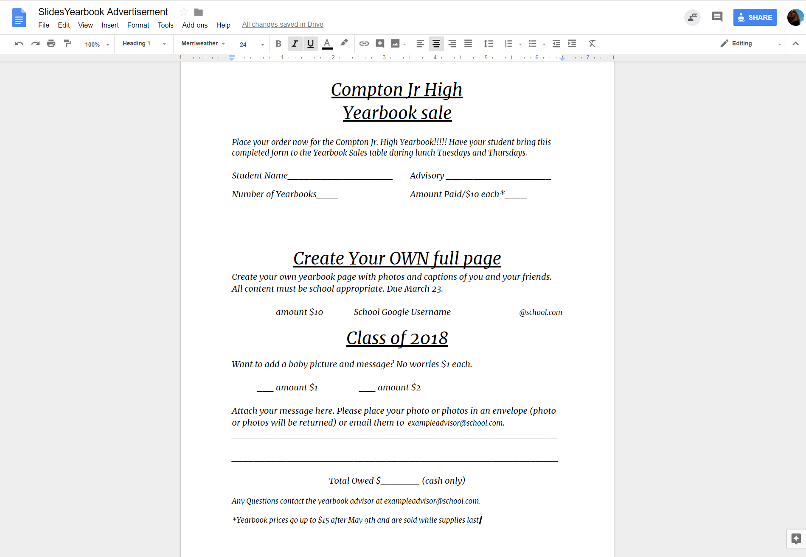This screenshot has width=806, height=557.
Task: Clear formatting from selected text
Action: [x=592, y=44]
